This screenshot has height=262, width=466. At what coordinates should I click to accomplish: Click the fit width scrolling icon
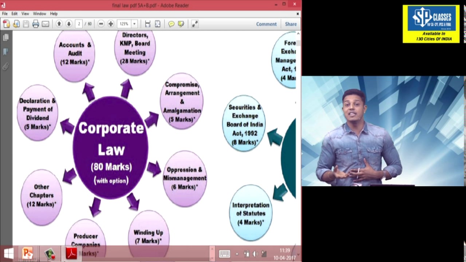coord(147,24)
